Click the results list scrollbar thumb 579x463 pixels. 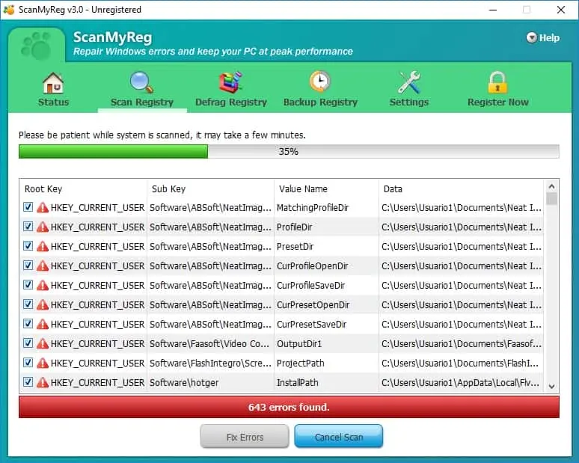(551, 199)
